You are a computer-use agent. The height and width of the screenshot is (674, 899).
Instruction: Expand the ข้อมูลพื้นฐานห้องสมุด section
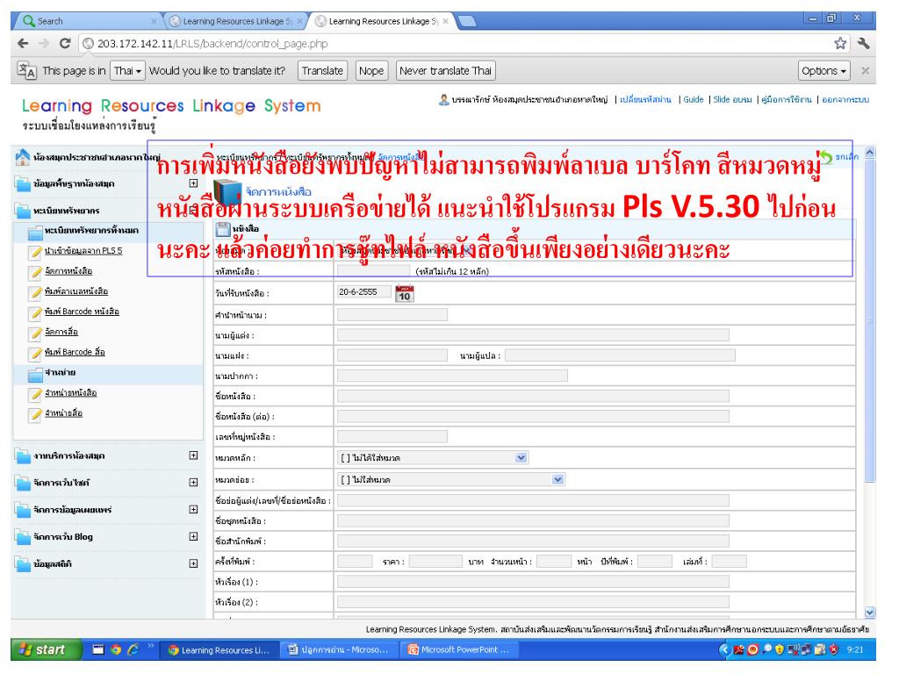click(x=193, y=183)
